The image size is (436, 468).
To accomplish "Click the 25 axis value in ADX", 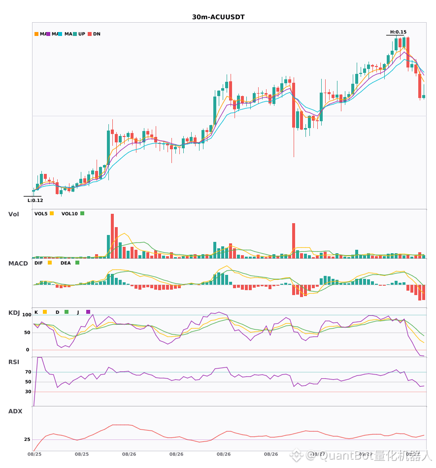I will [x=27, y=439].
